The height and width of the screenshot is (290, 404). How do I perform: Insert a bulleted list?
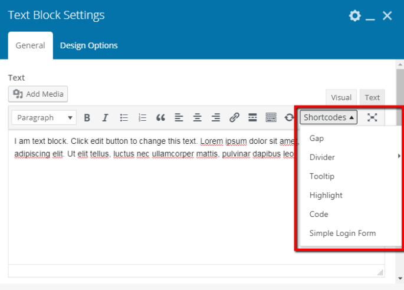[x=124, y=118]
